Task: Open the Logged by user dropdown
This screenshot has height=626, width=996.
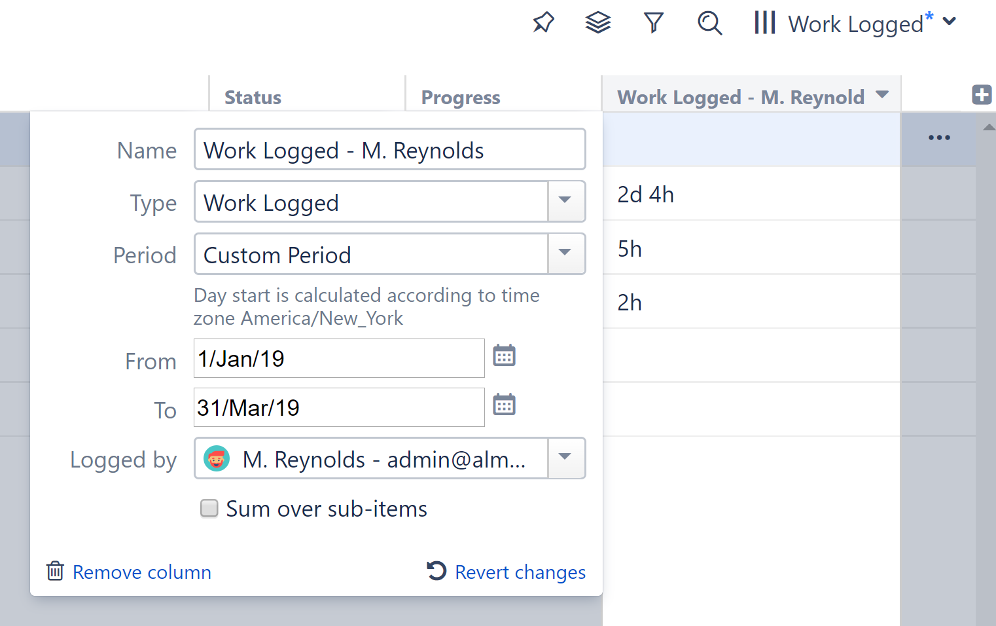Action: 565,458
